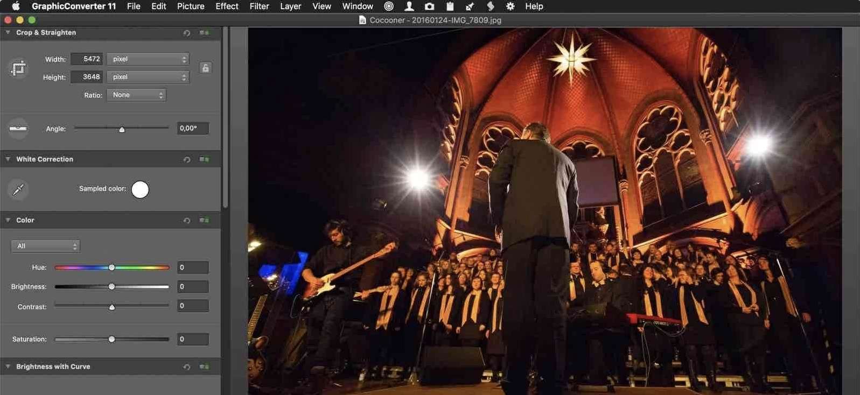Open the Layer menu
Image resolution: width=860 pixels, height=395 pixels.
290,6
